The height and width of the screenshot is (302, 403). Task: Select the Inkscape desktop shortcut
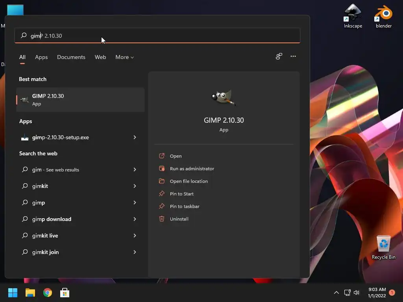coord(353,16)
